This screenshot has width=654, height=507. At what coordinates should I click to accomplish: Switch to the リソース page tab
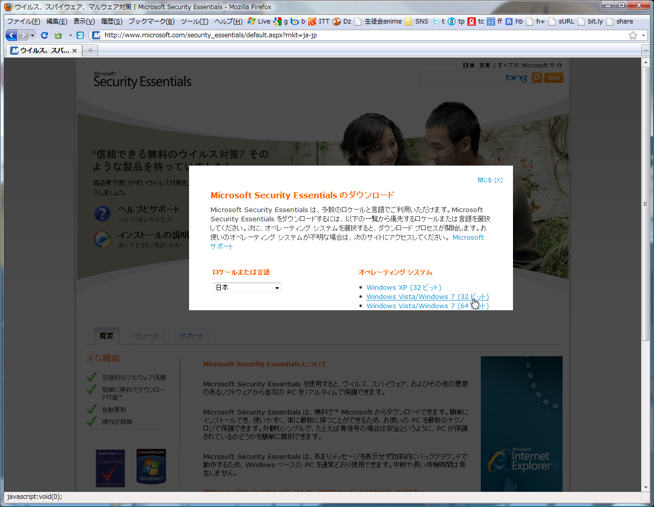[147, 336]
